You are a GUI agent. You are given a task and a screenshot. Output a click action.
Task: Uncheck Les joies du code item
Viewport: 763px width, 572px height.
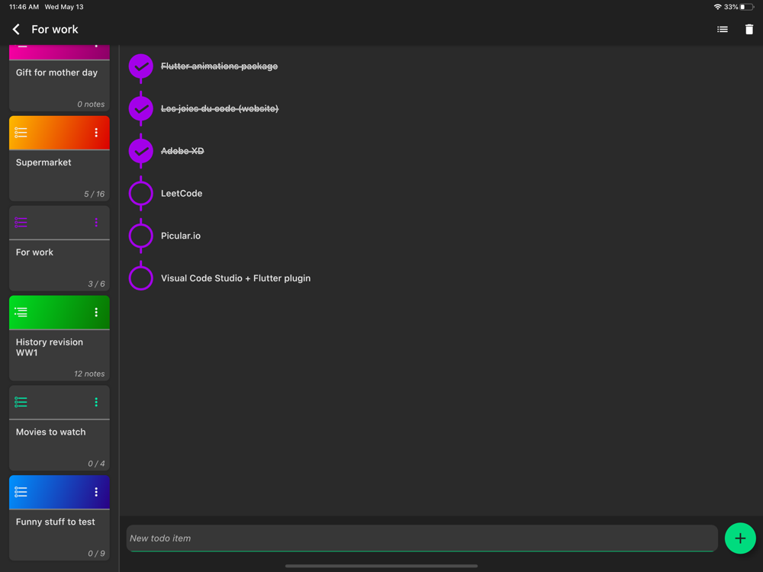[x=141, y=108]
